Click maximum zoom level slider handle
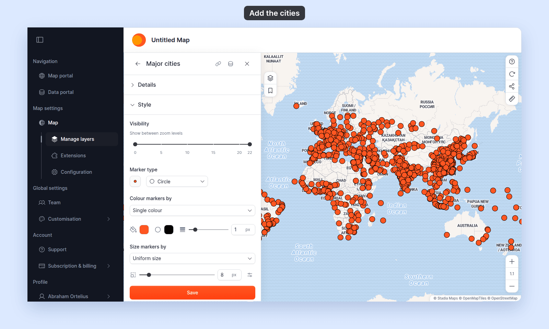The image size is (549, 329). pyautogui.click(x=250, y=144)
